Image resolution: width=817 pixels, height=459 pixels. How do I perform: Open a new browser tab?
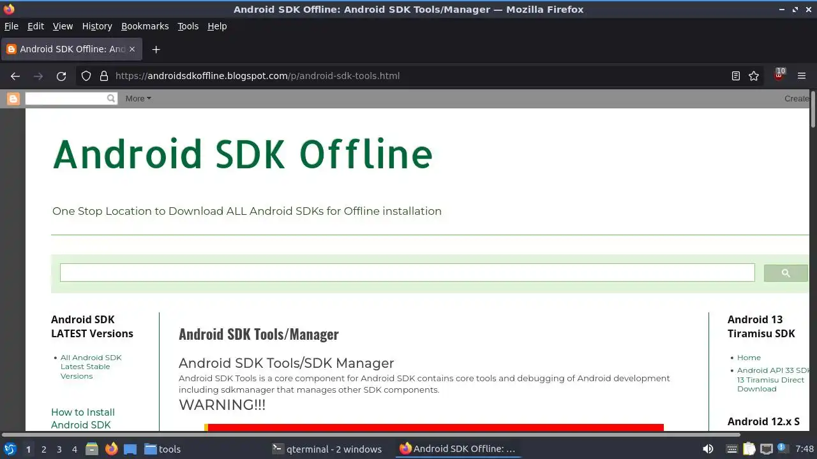[x=156, y=49]
